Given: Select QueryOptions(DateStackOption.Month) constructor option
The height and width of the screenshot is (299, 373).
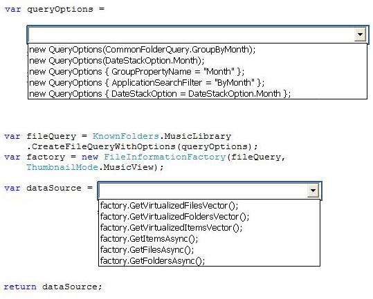Looking at the screenshot, I should tap(197, 61).
